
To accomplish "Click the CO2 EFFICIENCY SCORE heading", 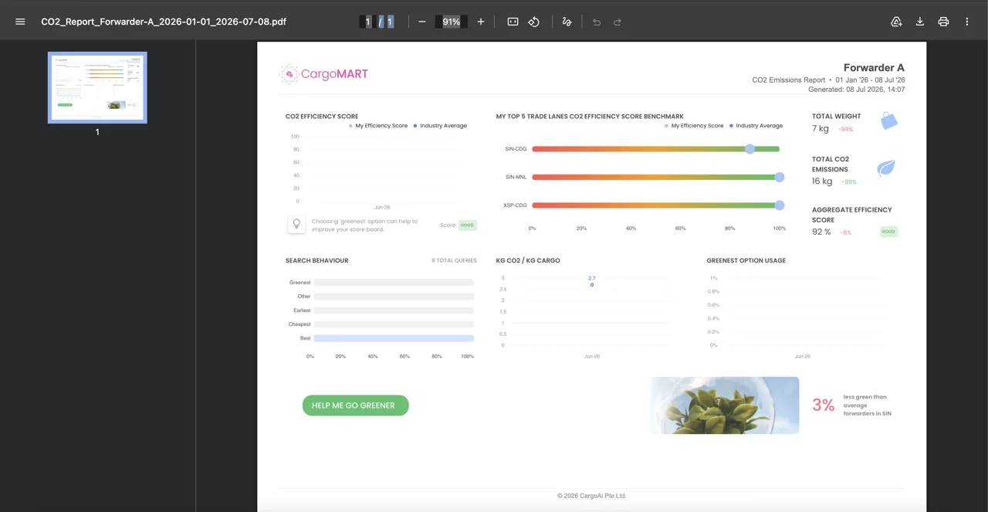I will (322, 117).
